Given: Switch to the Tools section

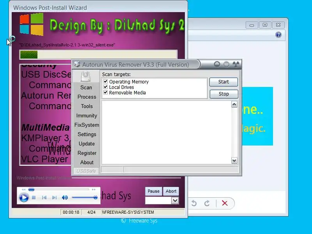Looking at the screenshot, I should coord(87,106).
